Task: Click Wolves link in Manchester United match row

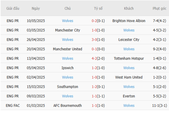Action: point(129,49)
